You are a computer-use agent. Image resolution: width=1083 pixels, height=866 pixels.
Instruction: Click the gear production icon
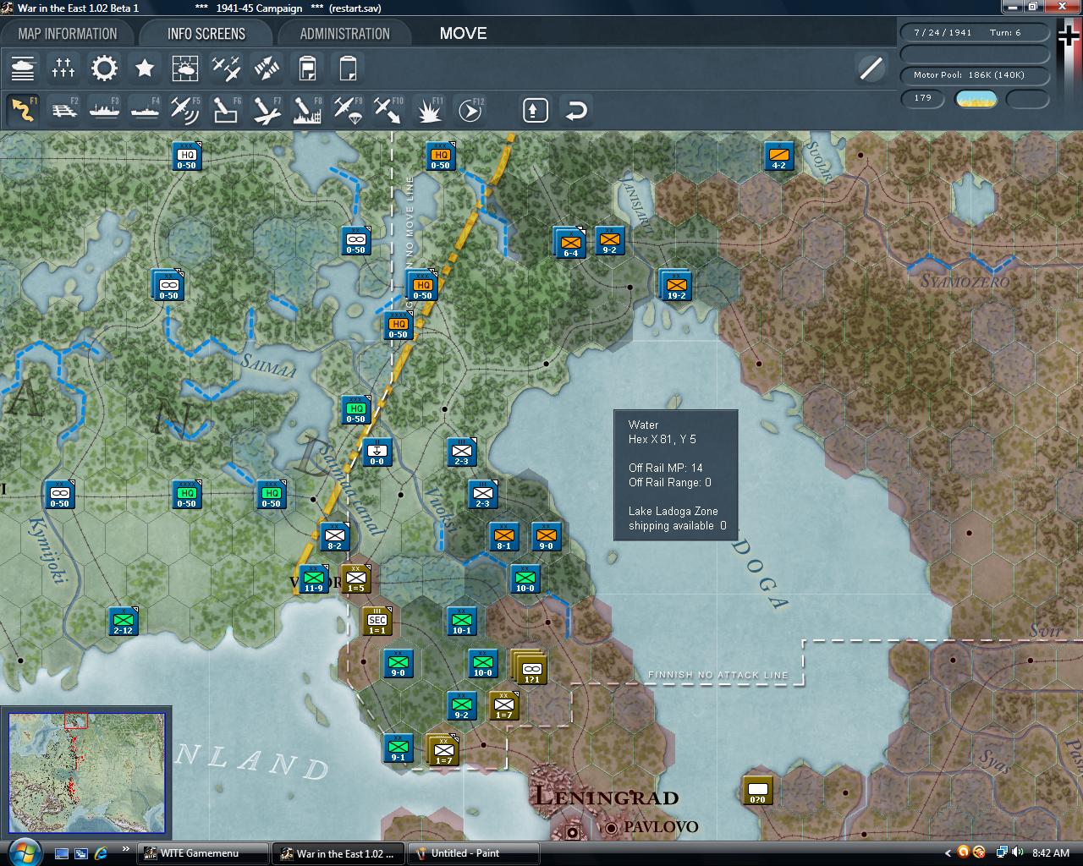[104, 69]
